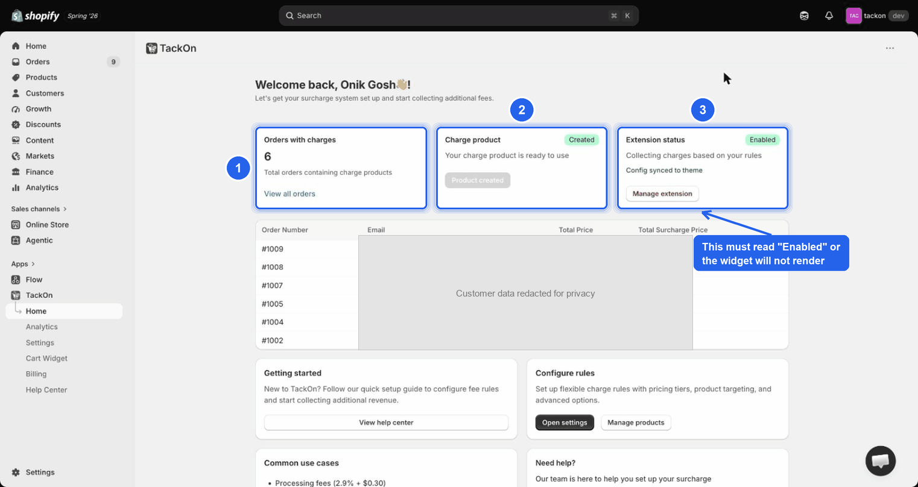The height and width of the screenshot is (487, 918).
Task: Click the Growth gauge icon
Action: click(x=16, y=109)
